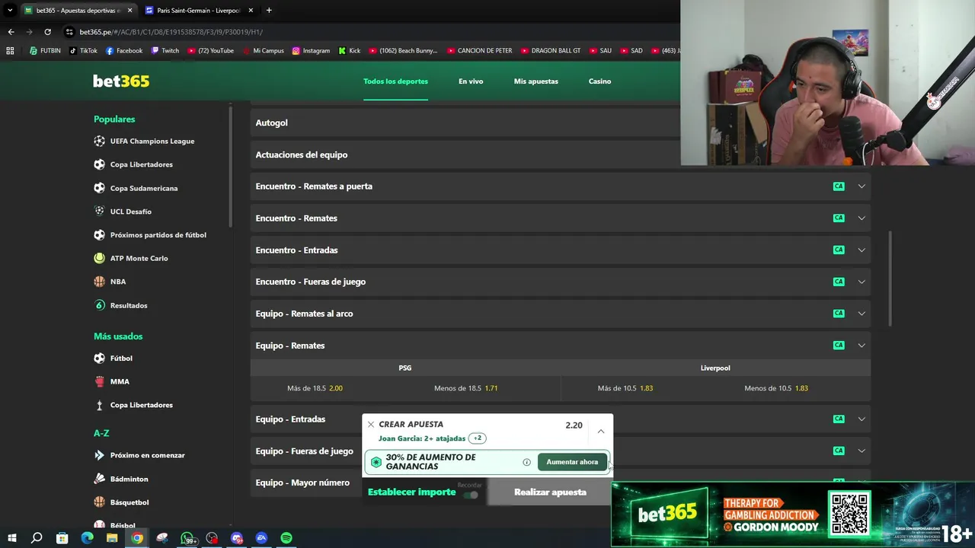Open the Kick bookmark
Viewport: 975px width, 548px height.
point(350,51)
